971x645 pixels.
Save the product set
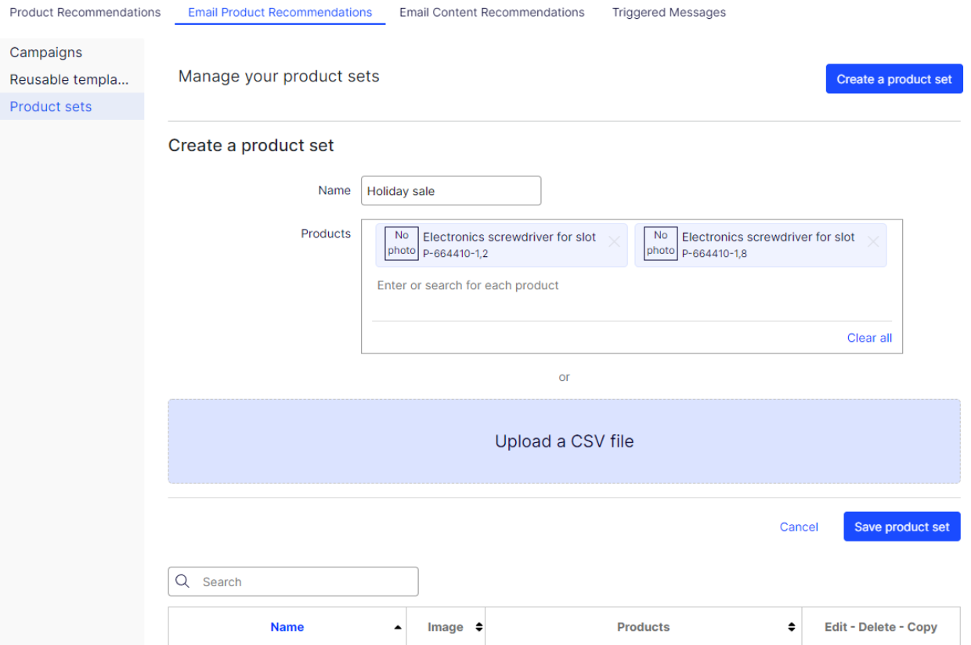click(902, 527)
